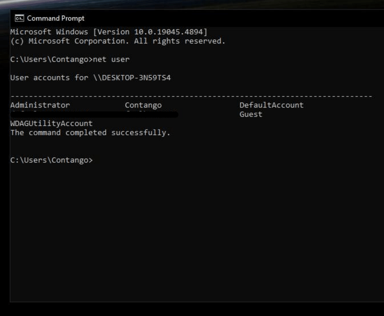Click the empty terminal area below the prompt
Viewport: 384px width, 316px height.
click(x=191, y=229)
